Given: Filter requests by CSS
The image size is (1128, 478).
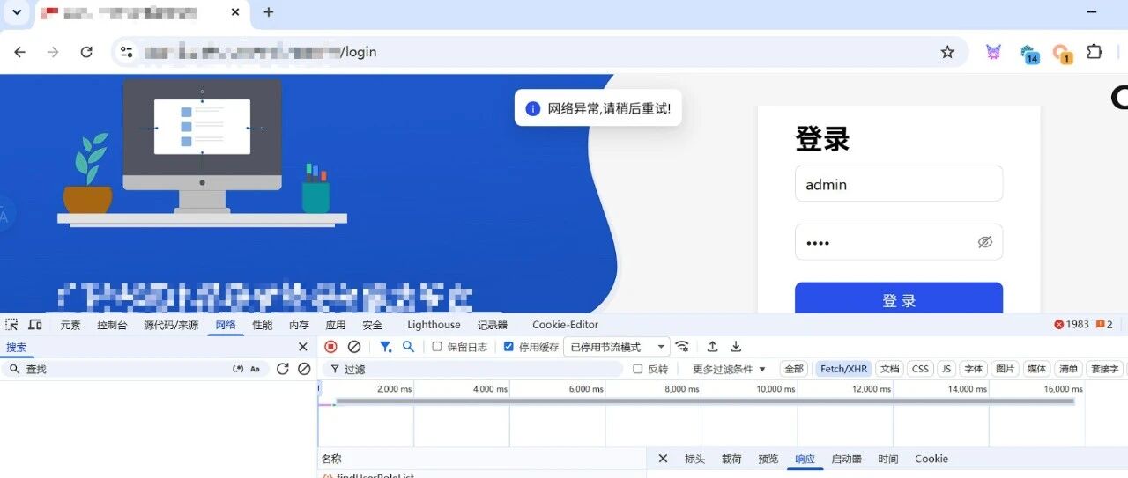Looking at the screenshot, I should pos(920,369).
